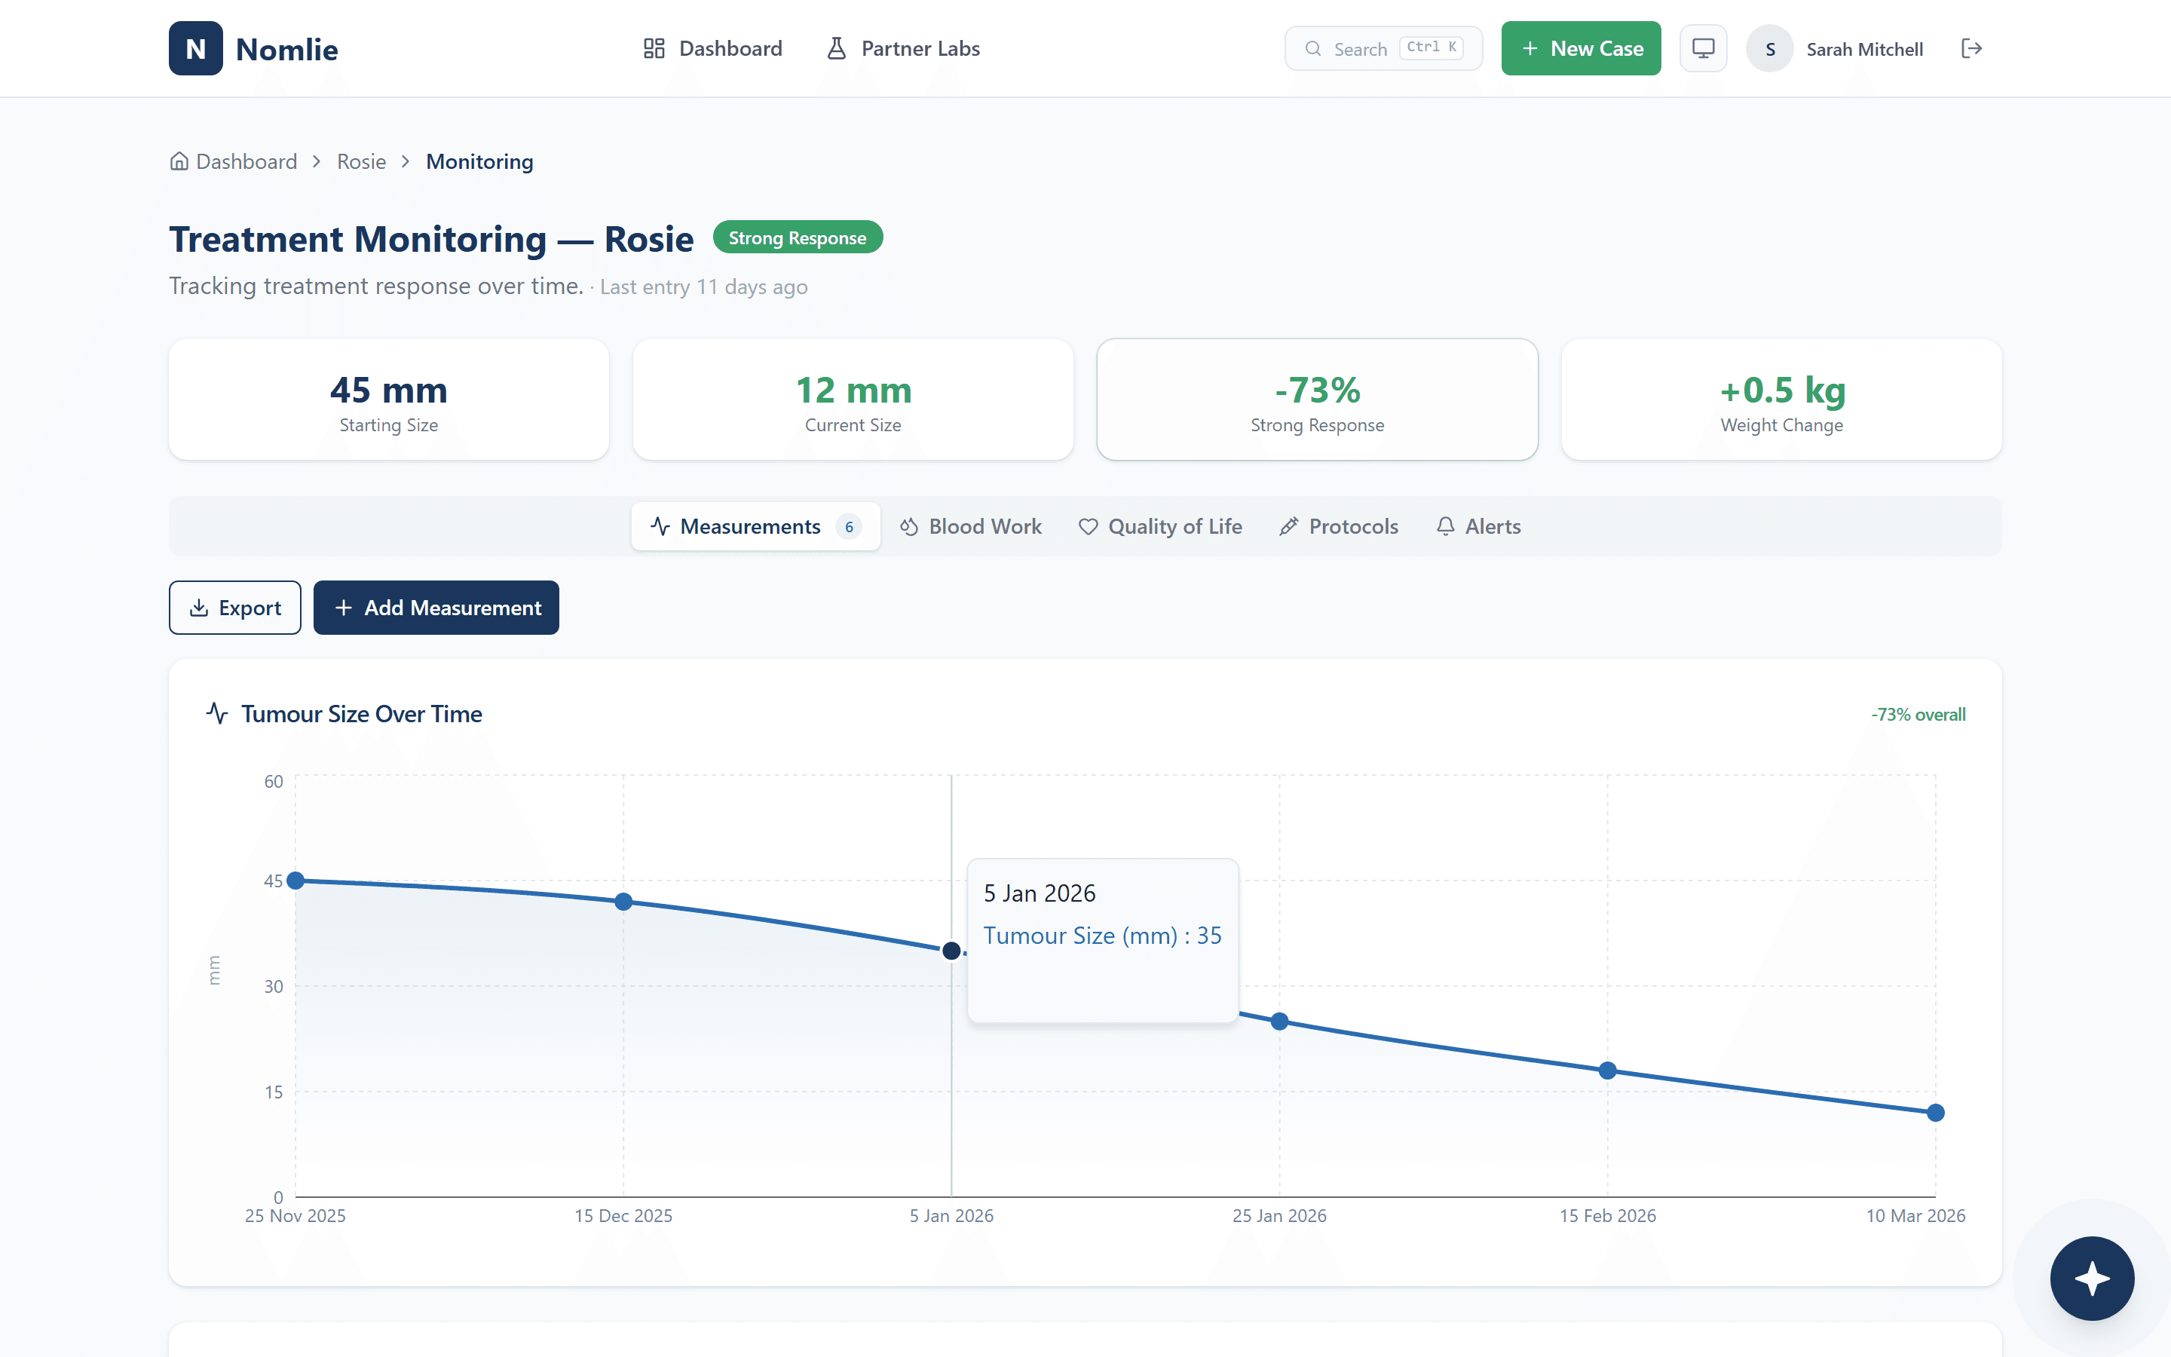Click the 25 Jan 2026 chart data point
This screenshot has width=2171, height=1357.
[1279, 1022]
